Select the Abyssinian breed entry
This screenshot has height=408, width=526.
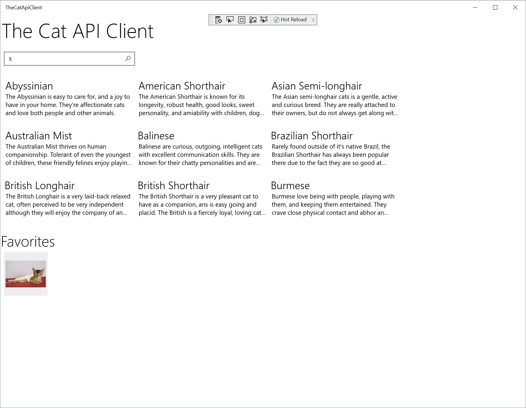point(29,86)
